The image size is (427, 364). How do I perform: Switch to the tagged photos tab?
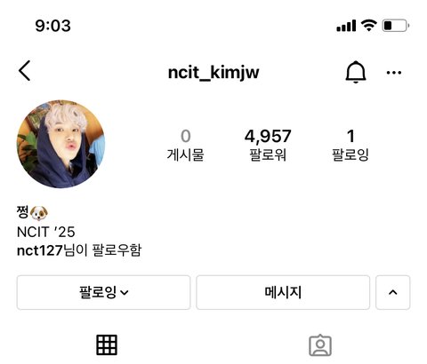tap(320, 345)
